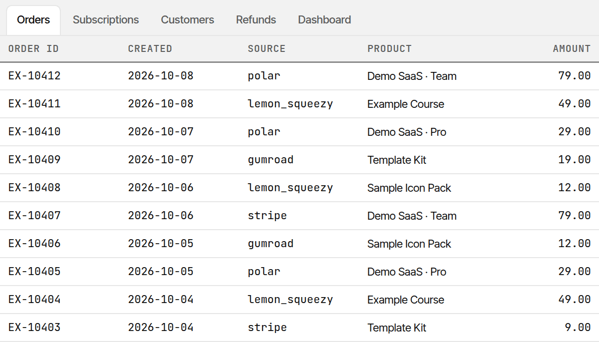Click the created date of order EX-10404
The width and height of the screenshot is (599, 342).
(x=161, y=300)
